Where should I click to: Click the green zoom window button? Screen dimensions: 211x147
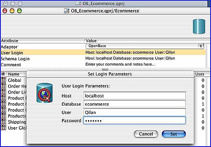click(19, 10)
